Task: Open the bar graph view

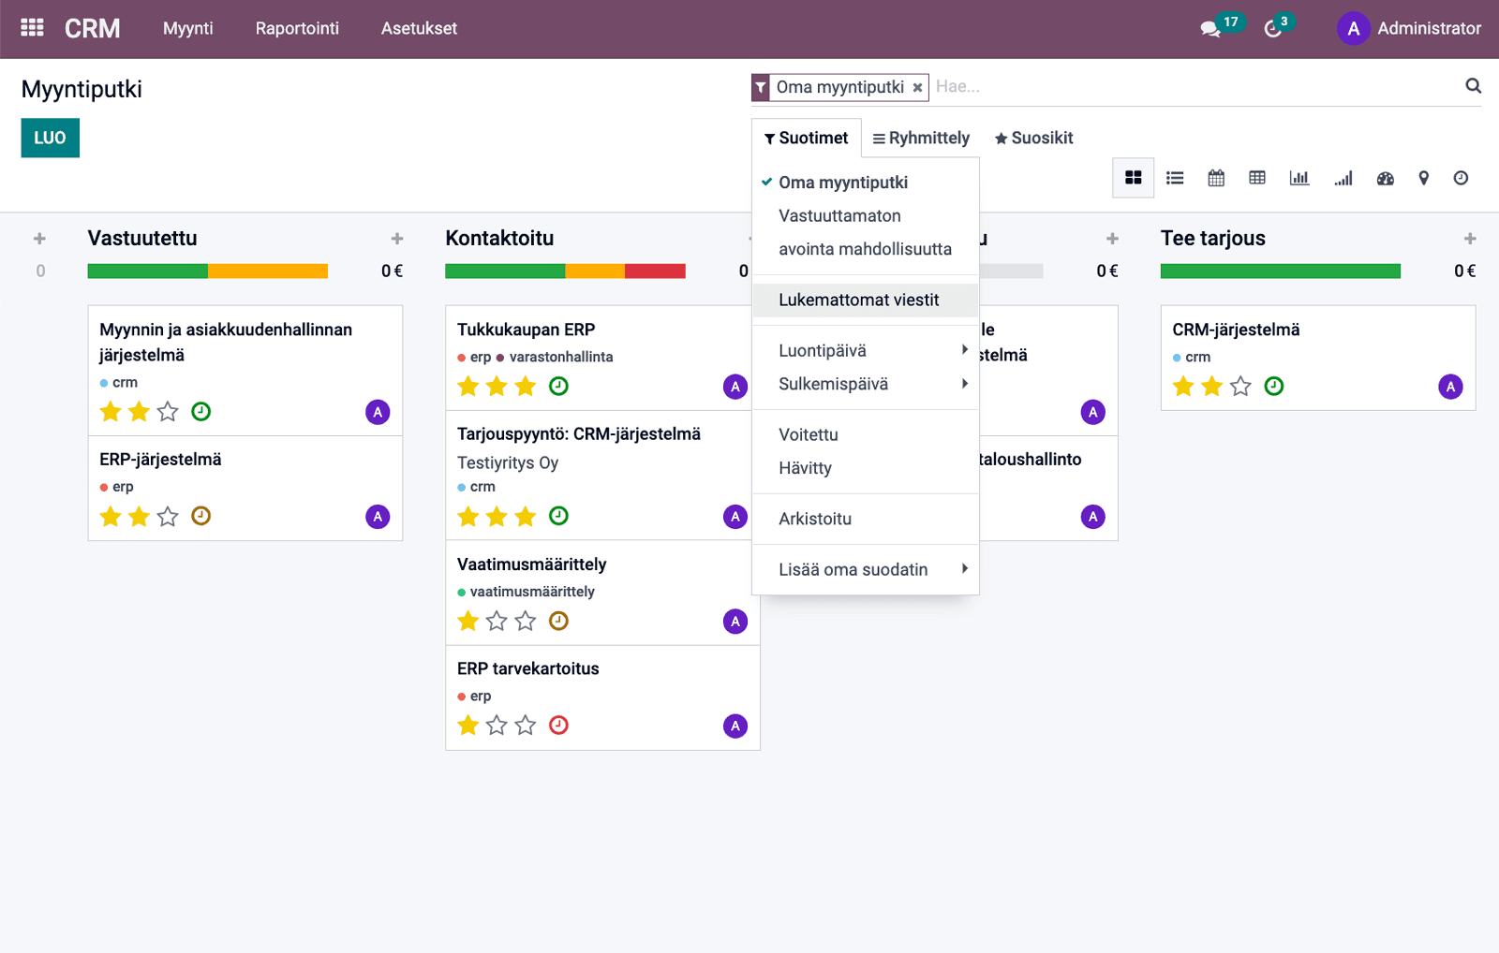Action: (x=1299, y=178)
